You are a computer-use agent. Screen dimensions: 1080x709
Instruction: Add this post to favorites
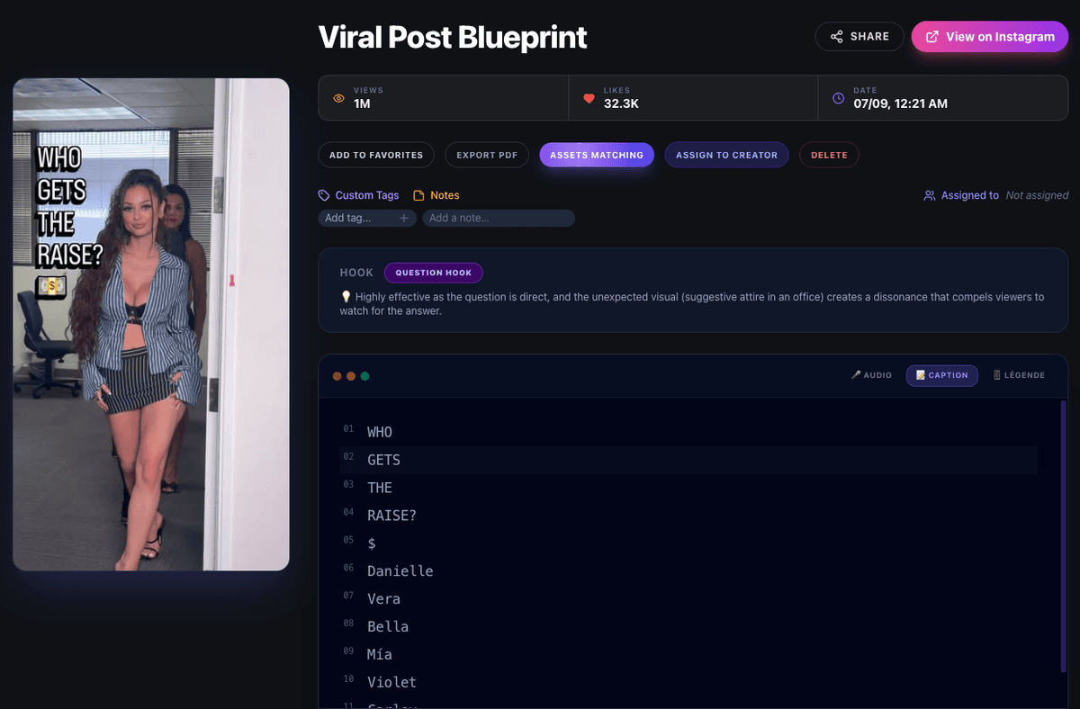point(376,155)
